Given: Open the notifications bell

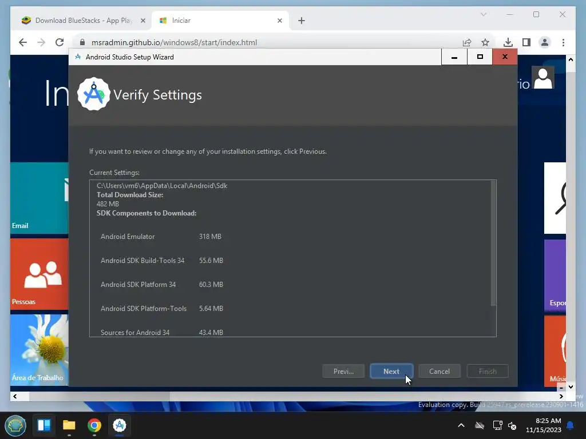Looking at the screenshot, I should 571,425.
